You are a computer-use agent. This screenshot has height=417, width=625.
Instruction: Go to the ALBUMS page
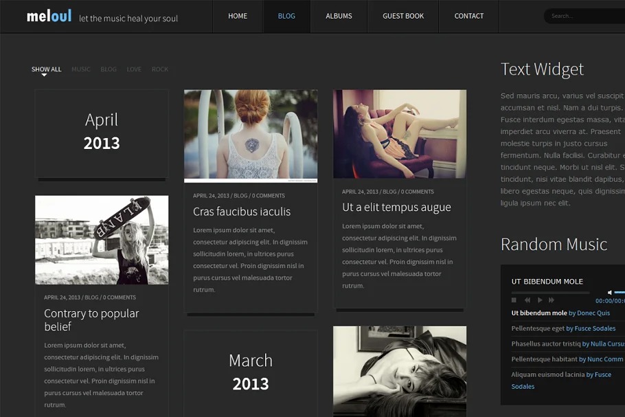pyautogui.click(x=339, y=16)
